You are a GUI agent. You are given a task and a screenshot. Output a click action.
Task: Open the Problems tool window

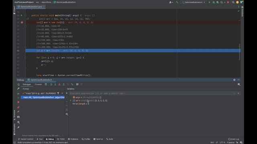click(73, 139)
